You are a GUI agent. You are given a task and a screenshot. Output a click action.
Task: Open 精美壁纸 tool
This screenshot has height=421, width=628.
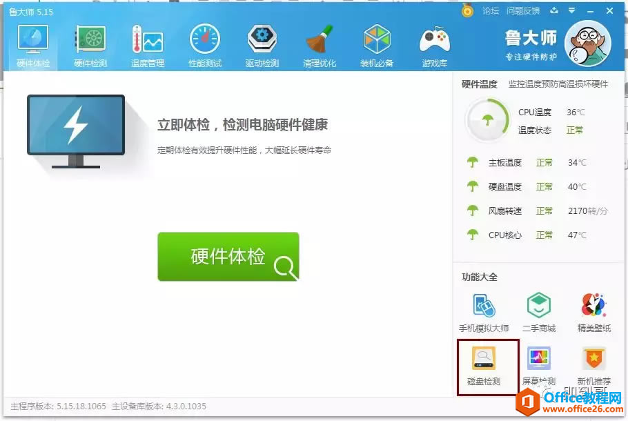(594, 313)
